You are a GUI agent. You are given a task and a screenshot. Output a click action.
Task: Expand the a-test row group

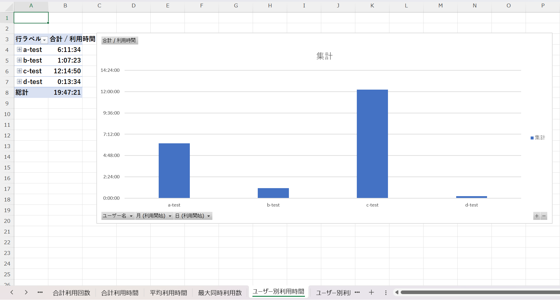(x=19, y=50)
